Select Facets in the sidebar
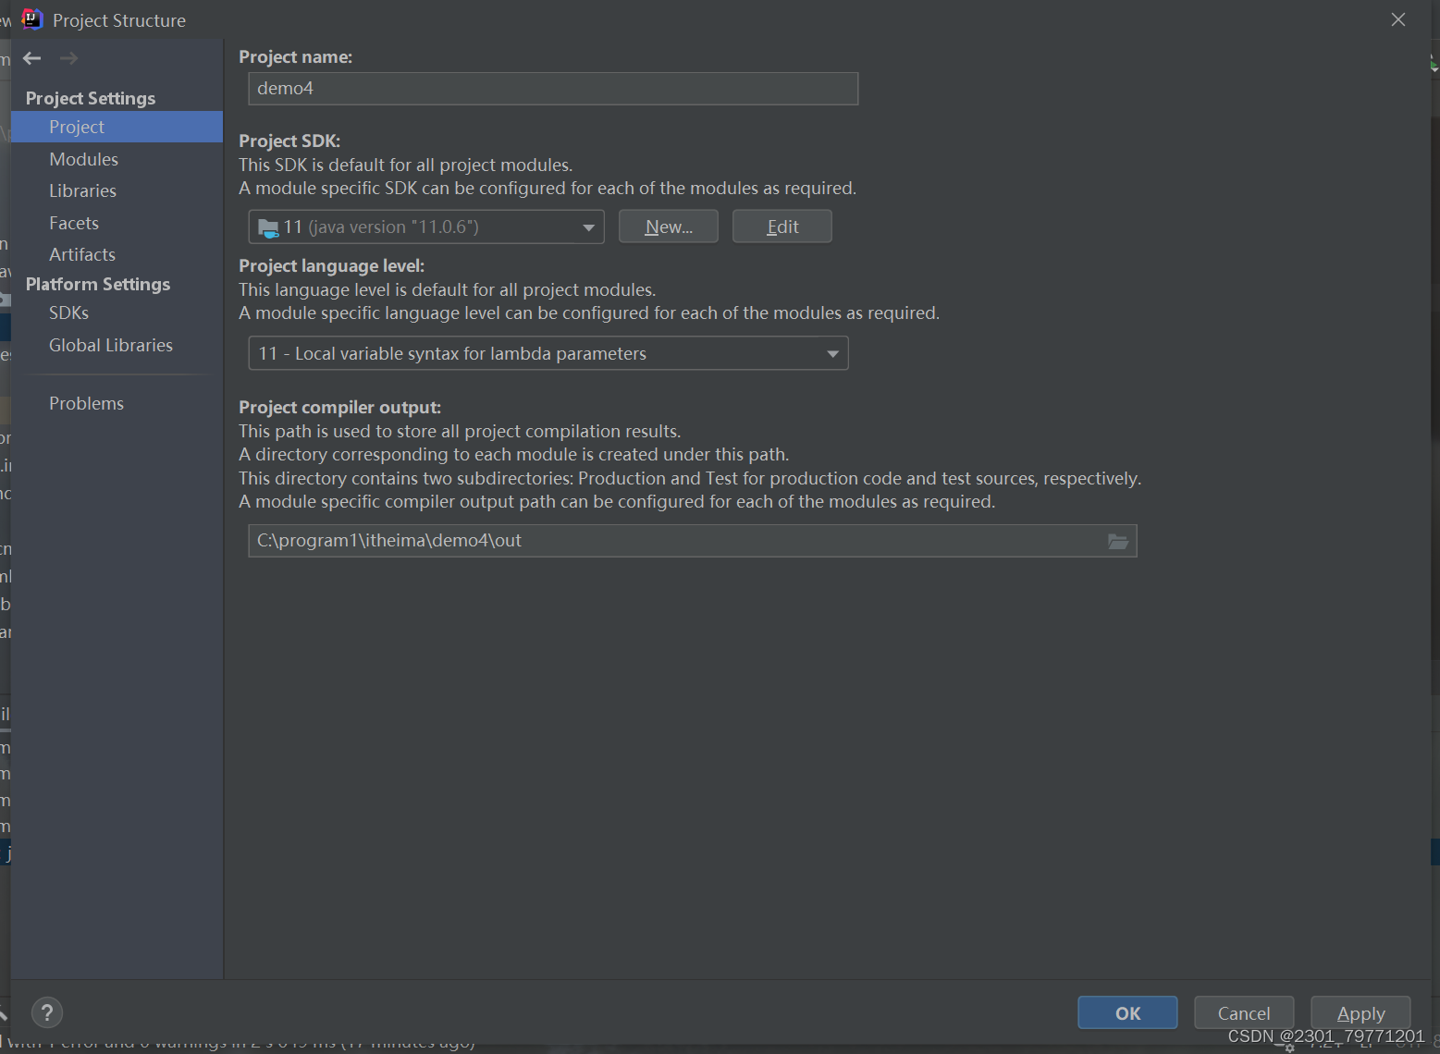This screenshot has height=1054, width=1440. pyautogui.click(x=73, y=223)
